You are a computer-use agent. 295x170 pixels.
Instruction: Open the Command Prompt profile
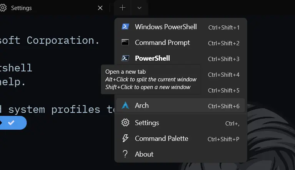tap(181, 43)
